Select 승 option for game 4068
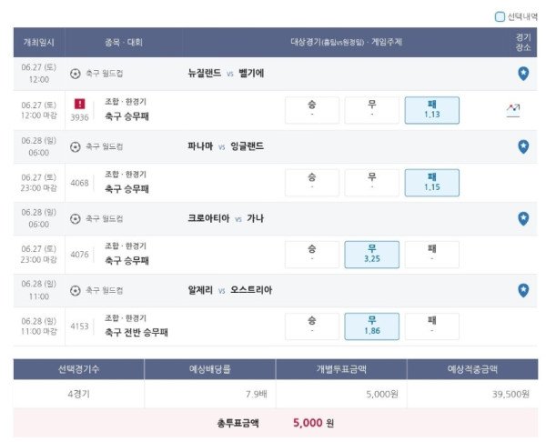This screenshot has height=442, width=546. coord(312,183)
